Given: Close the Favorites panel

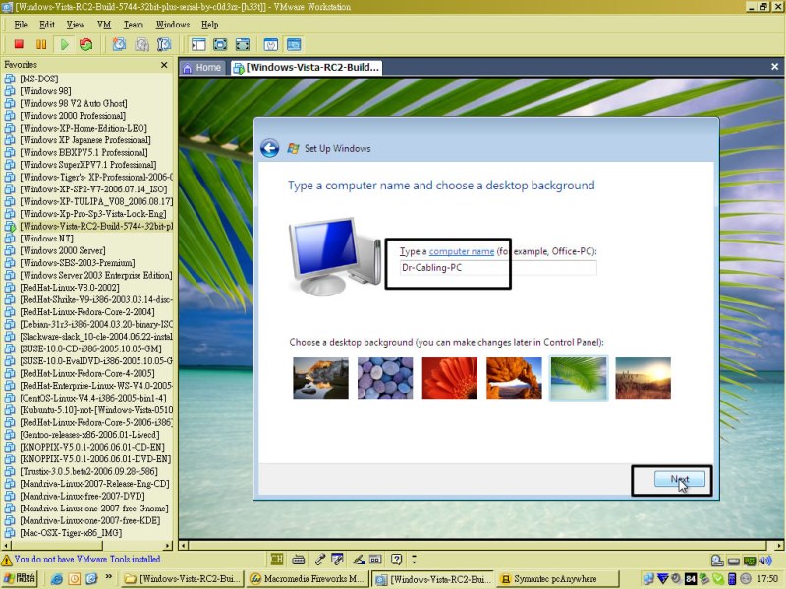Looking at the screenshot, I should [164, 65].
